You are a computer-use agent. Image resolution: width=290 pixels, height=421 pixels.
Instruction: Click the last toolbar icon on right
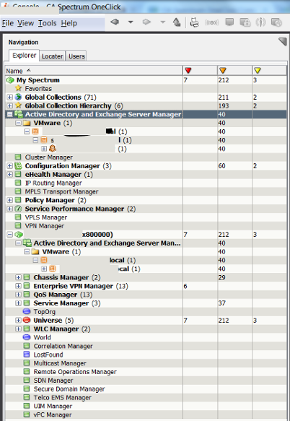click(276, 22)
